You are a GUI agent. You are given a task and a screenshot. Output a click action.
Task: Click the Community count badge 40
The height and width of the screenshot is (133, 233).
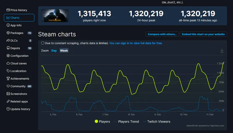29,86
